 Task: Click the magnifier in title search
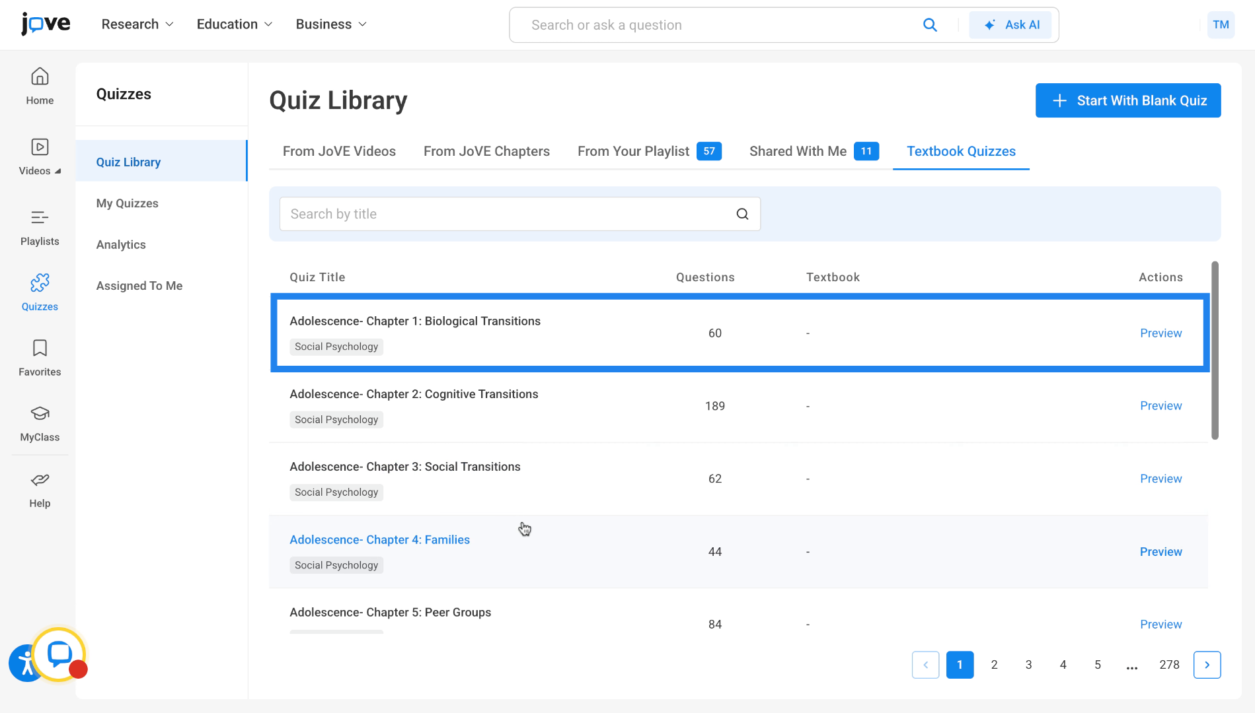point(742,214)
